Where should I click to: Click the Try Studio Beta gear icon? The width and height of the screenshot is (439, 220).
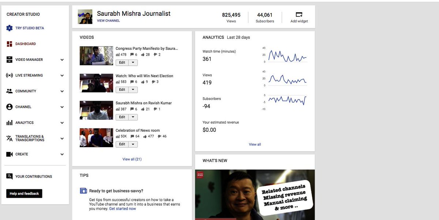point(10,28)
